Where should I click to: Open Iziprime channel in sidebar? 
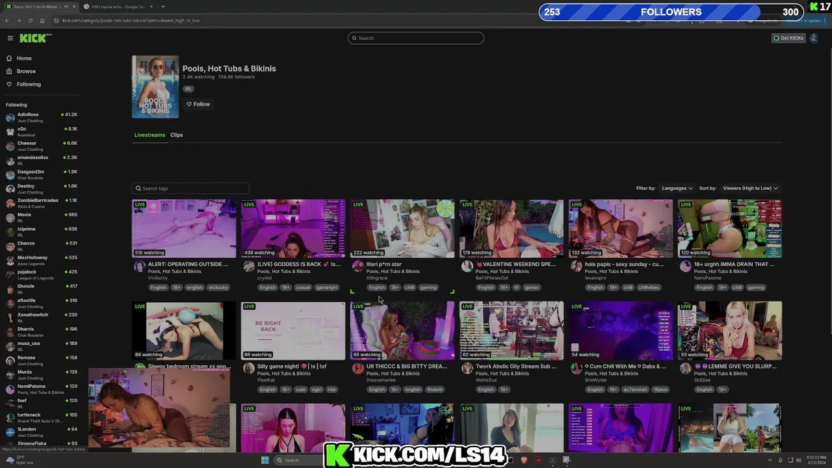tap(41, 231)
